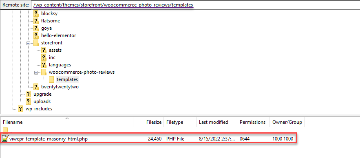The height and width of the screenshot is (158, 360).
Task: Sort by the Filetype column header
Action: coord(181,122)
